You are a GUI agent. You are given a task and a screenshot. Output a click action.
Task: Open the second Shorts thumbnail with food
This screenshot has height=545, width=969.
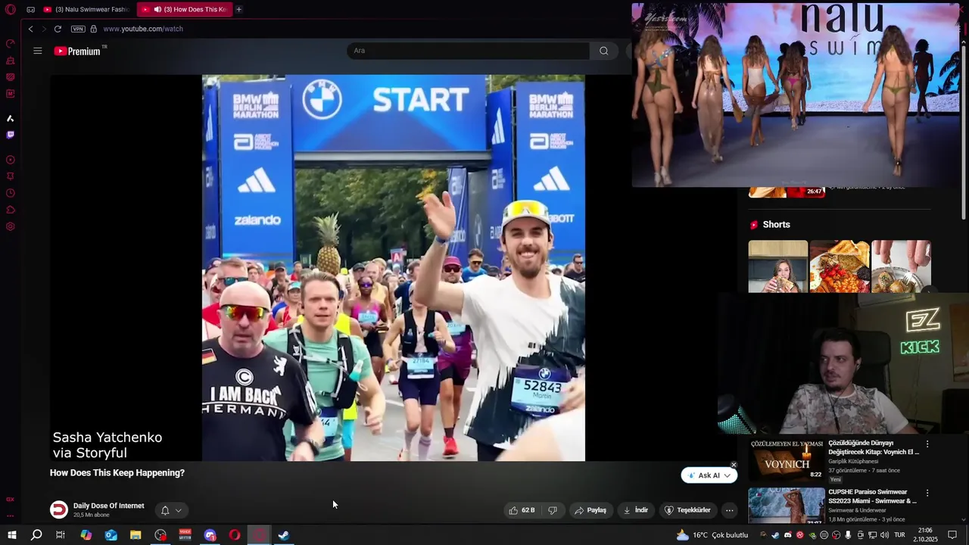[840, 266]
